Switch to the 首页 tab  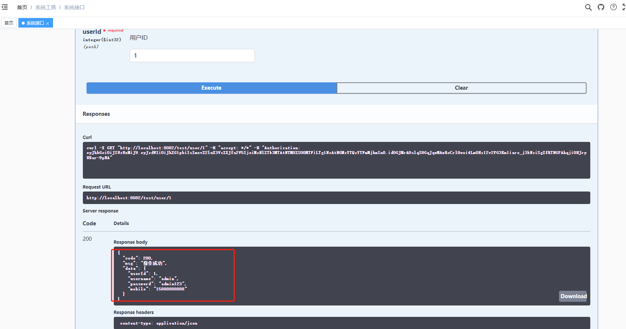point(9,23)
